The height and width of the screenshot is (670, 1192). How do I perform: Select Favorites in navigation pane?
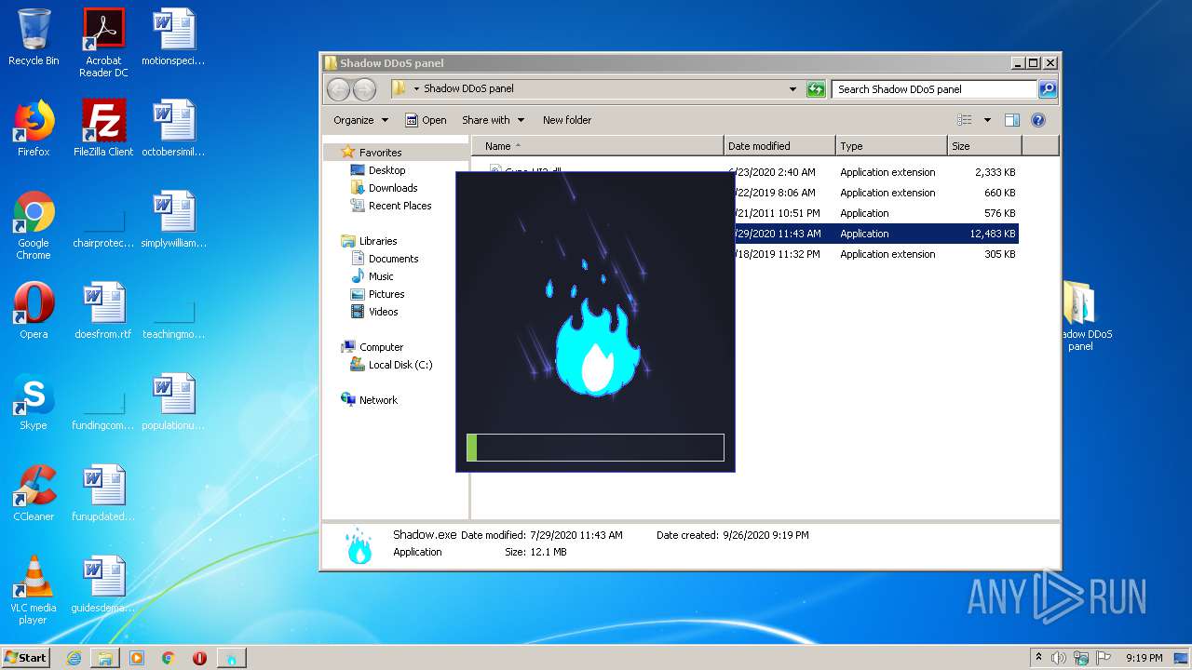click(x=381, y=153)
